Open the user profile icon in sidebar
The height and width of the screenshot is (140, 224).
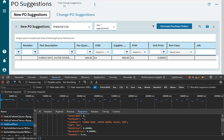pyautogui.click(x=5, y=70)
